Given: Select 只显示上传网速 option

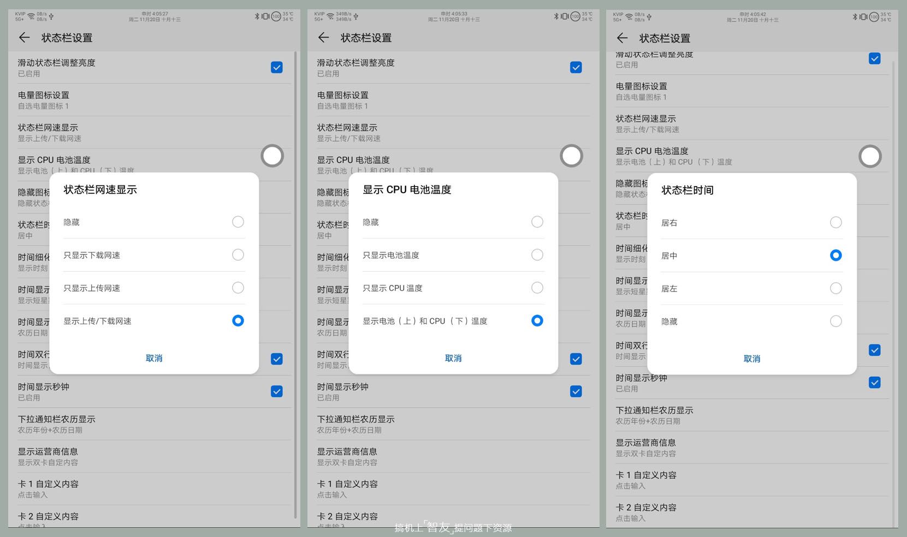Looking at the screenshot, I should [154, 288].
